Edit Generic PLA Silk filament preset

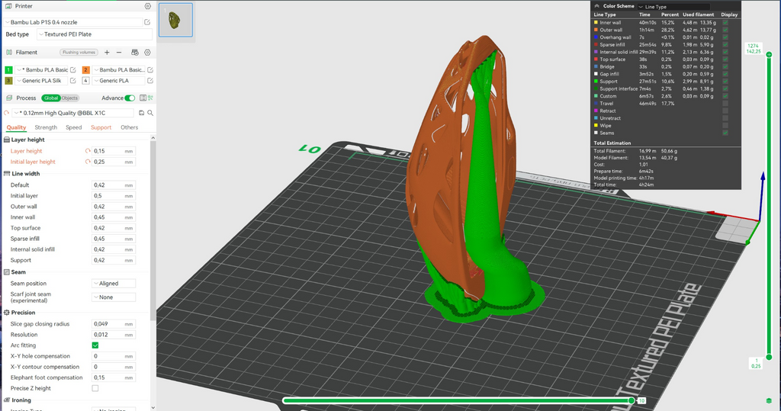[73, 80]
